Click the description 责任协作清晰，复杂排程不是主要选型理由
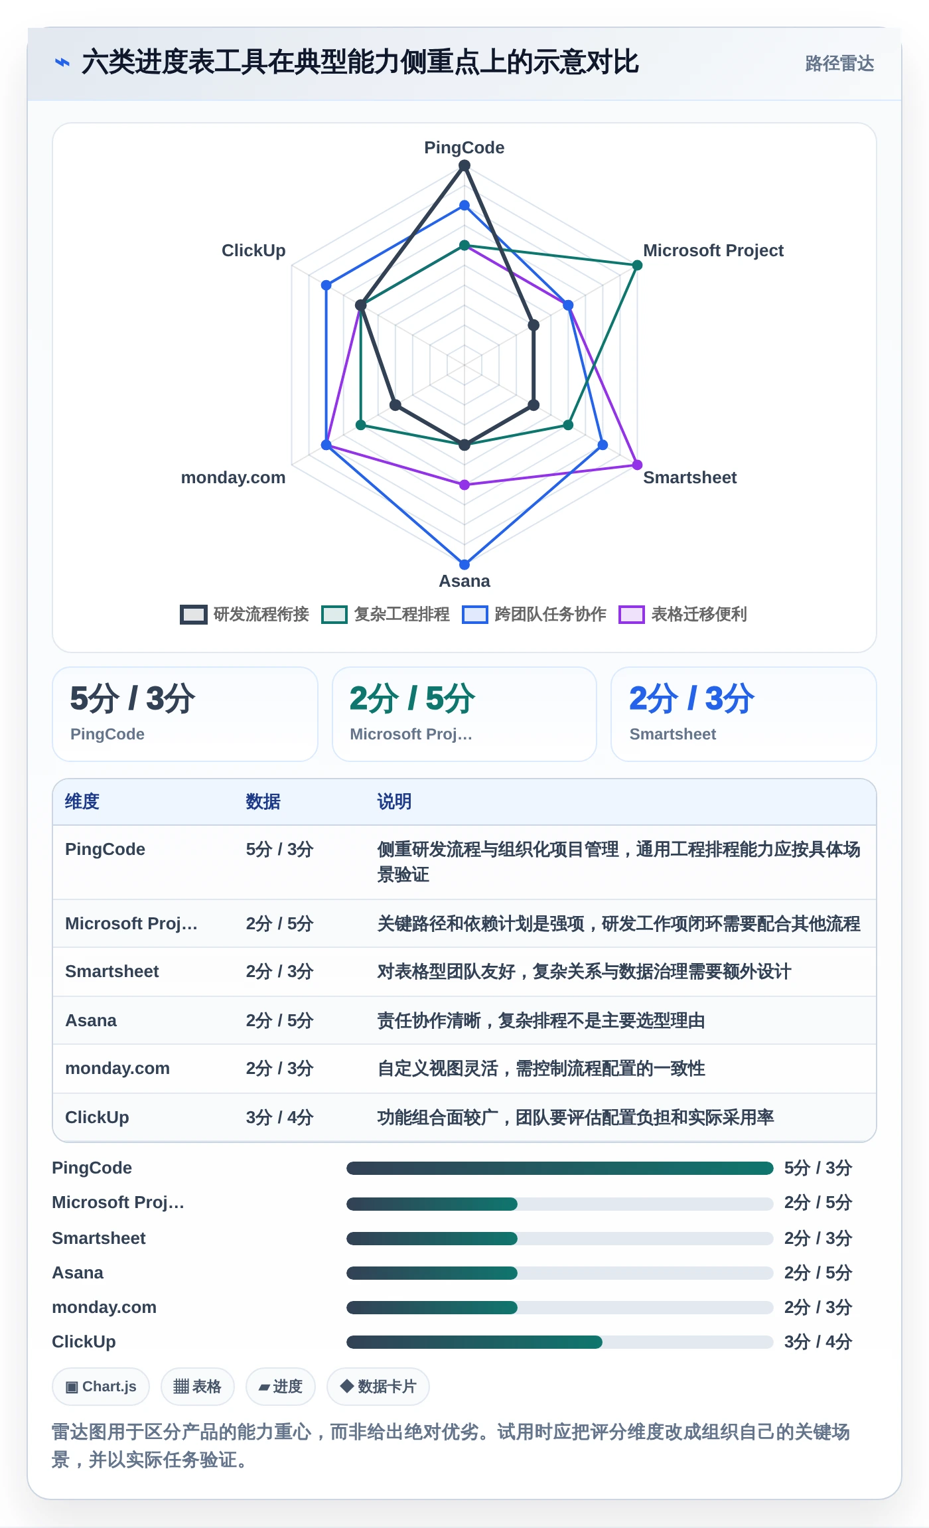 tap(541, 1021)
